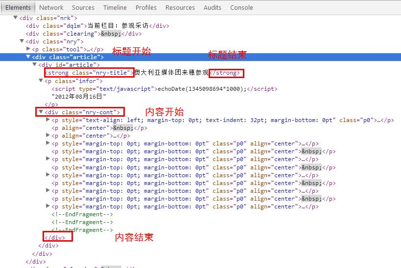Select the p class="infor" tag text
Screen dimensions: 401x268
pyautogui.click(x=73, y=81)
